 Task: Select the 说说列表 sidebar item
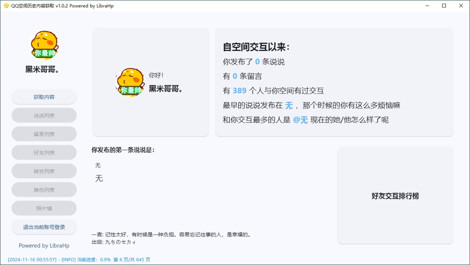click(44, 115)
